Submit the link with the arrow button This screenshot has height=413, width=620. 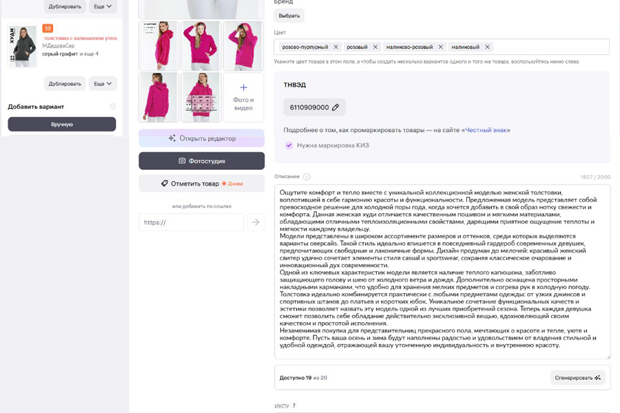tap(256, 222)
